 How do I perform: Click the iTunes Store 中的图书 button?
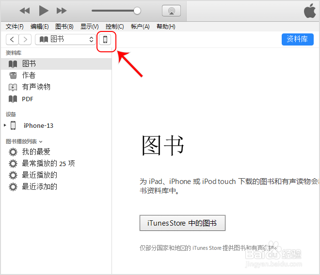[x=182, y=223]
